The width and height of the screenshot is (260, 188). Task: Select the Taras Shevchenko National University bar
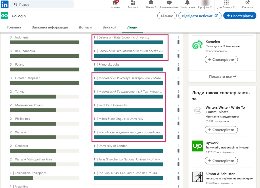128,164
